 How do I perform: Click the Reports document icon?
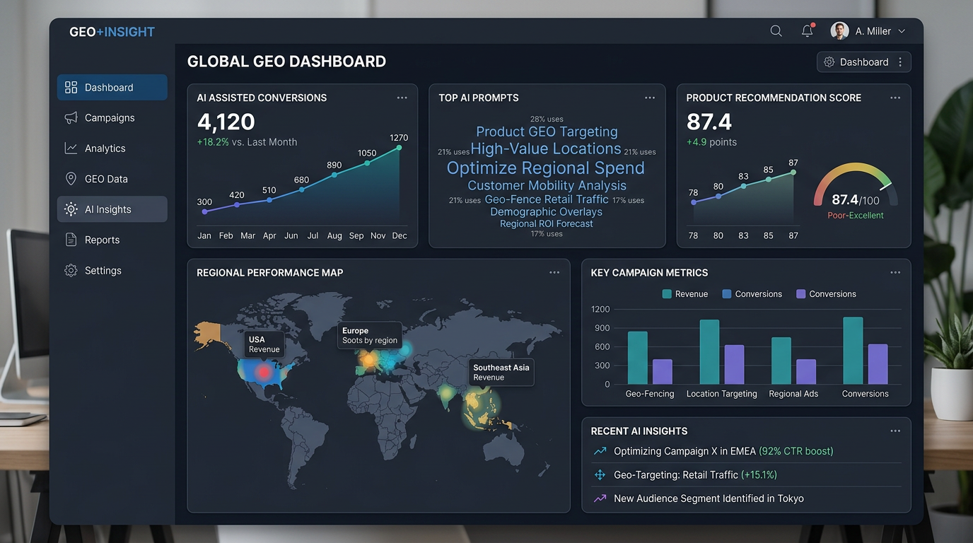point(71,240)
